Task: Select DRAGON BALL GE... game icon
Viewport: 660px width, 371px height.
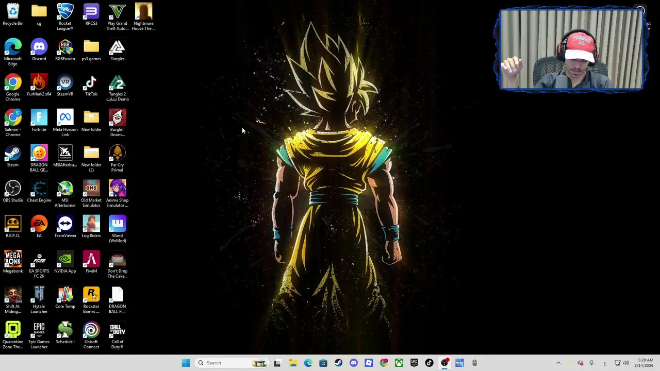Action: coord(39,158)
